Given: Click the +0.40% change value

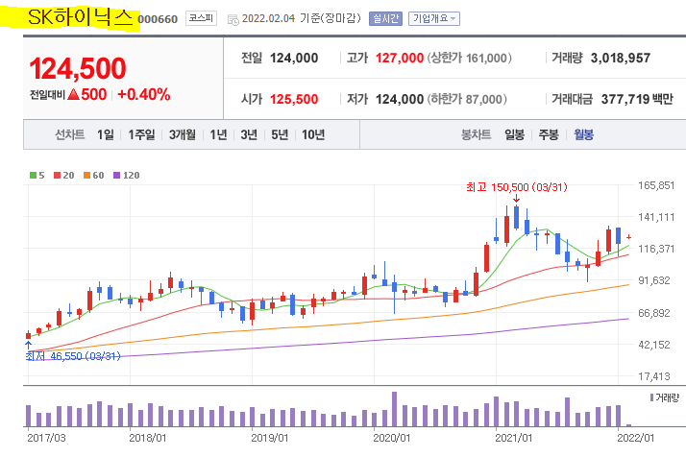Looking at the screenshot, I should tap(144, 94).
